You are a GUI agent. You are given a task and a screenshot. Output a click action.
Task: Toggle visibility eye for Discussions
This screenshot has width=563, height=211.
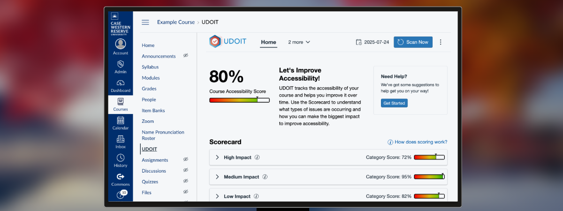186,171
